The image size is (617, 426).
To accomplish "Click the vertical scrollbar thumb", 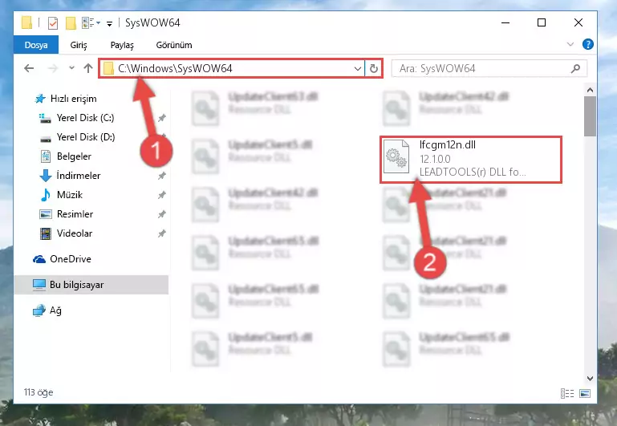I will [590, 116].
